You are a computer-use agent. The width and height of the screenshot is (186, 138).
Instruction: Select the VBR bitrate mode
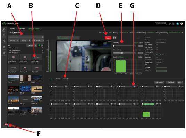tap(136, 50)
